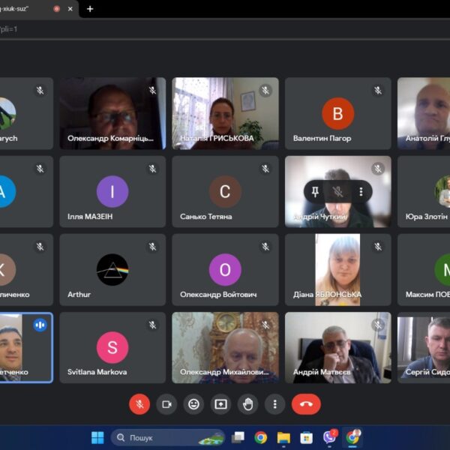450x450 pixels.
Task: Click the Pink Floyd avatar on Arthur's tile
Action: [112, 270]
